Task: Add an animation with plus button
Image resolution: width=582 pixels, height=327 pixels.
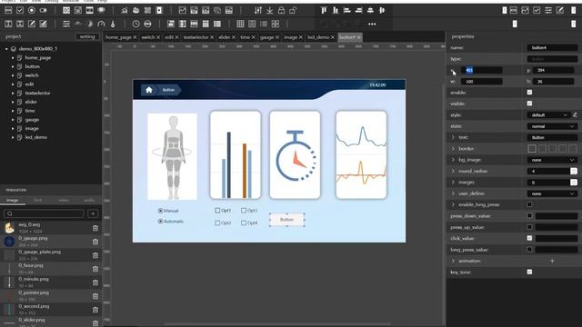Action: [x=552, y=261]
